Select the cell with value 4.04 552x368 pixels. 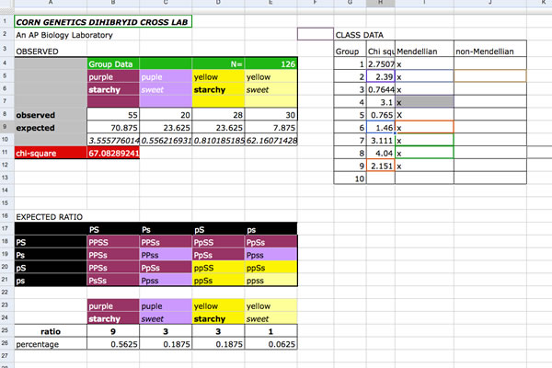click(x=381, y=154)
